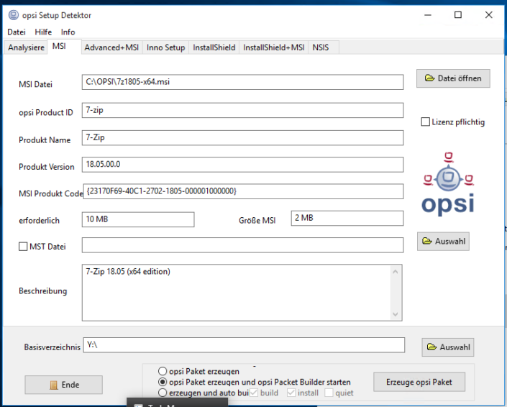Viewport: 507px width, 407px height.
Task: Open the NSIS tab
Action: (321, 47)
